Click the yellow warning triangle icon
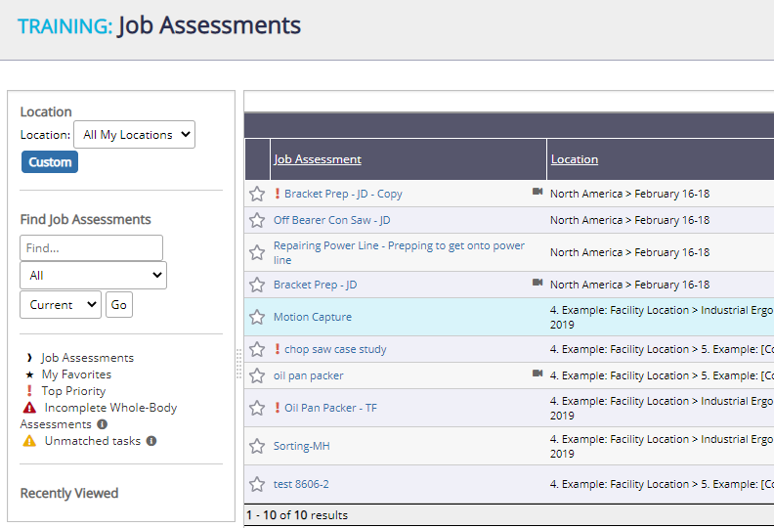 click(29, 441)
